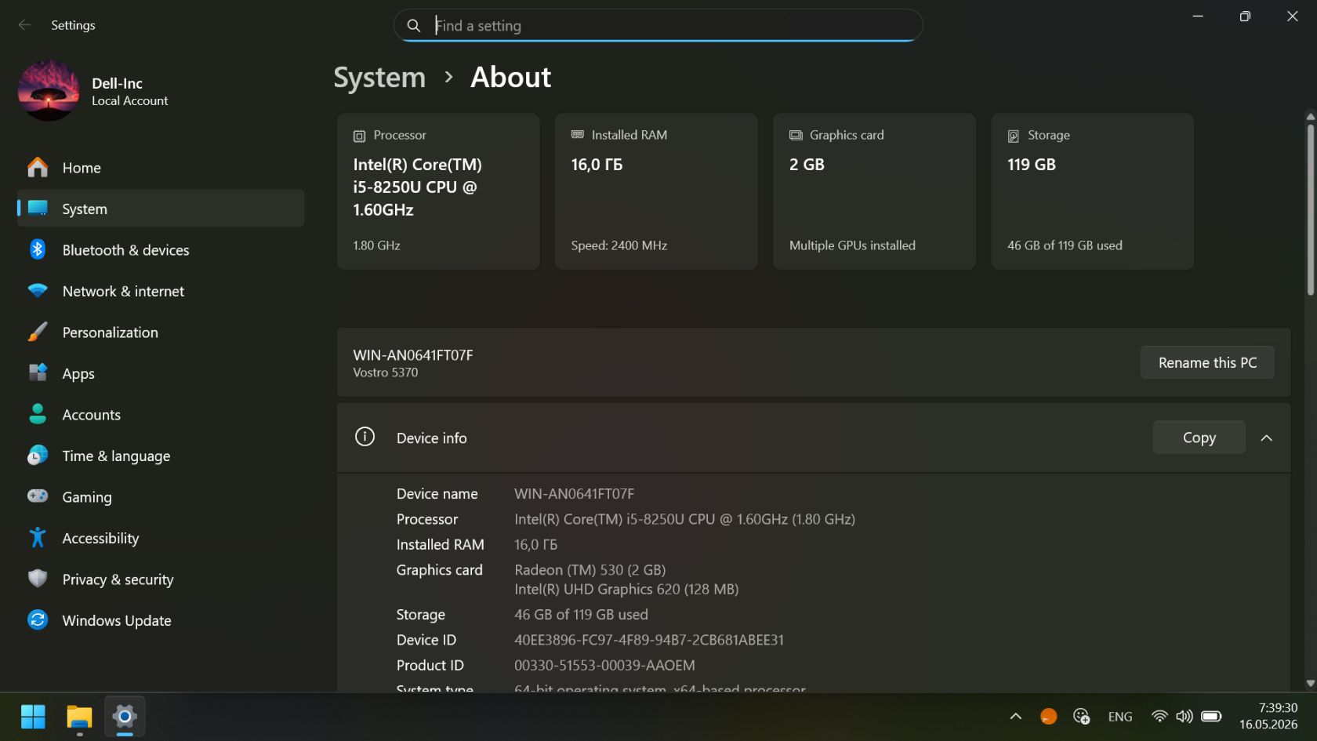Click the back arrow in Settings header

(24, 25)
